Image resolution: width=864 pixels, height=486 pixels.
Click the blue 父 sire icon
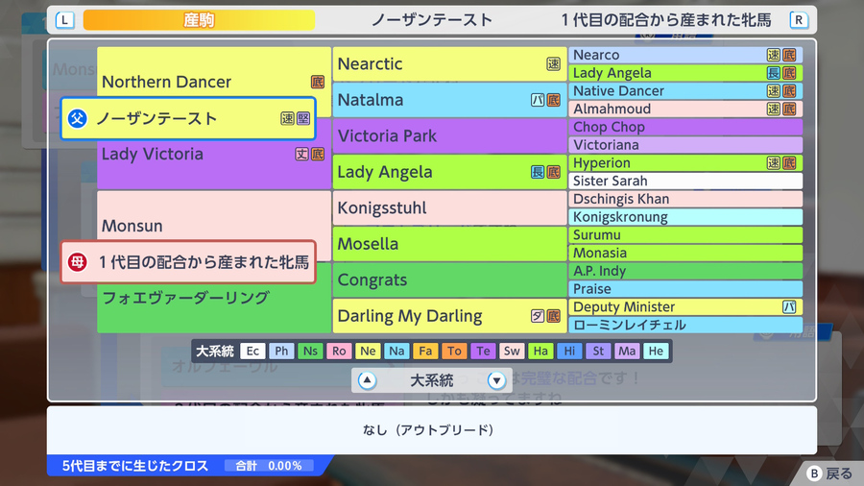pos(78,118)
